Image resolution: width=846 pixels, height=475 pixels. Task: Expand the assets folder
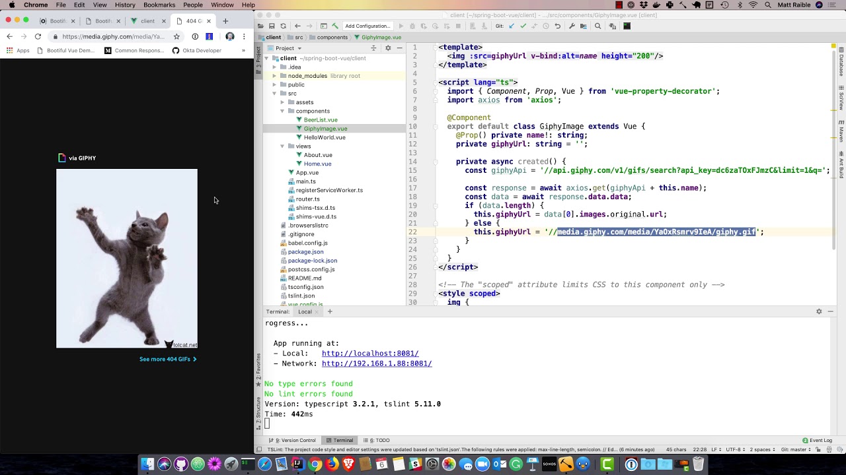tap(282, 102)
